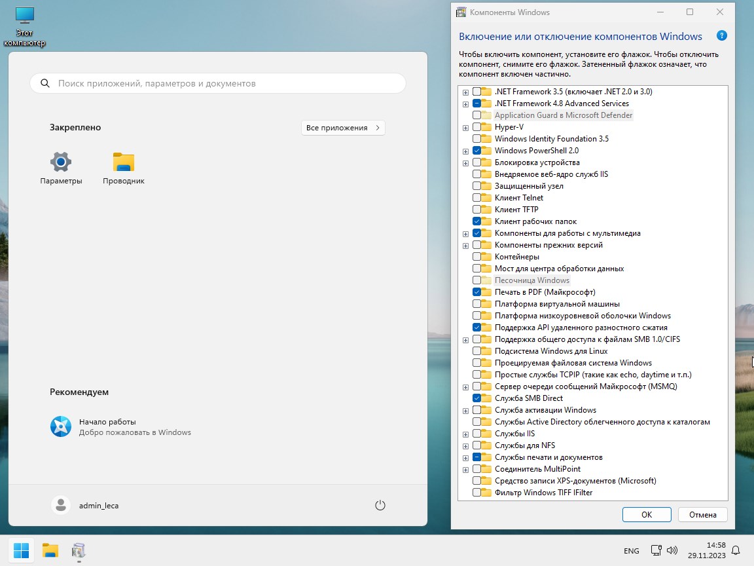Check Платформа виртуальной машины checkbox
Viewport: 754px width, 566px height.
click(476, 304)
